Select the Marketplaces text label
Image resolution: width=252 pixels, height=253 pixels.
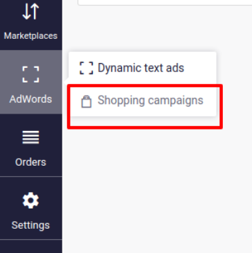pyautogui.click(x=30, y=36)
